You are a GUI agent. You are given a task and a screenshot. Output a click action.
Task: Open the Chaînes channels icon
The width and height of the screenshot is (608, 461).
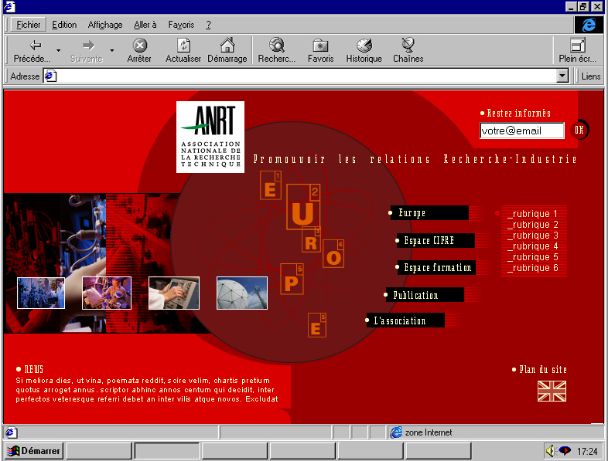pyautogui.click(x=408, y=50)
